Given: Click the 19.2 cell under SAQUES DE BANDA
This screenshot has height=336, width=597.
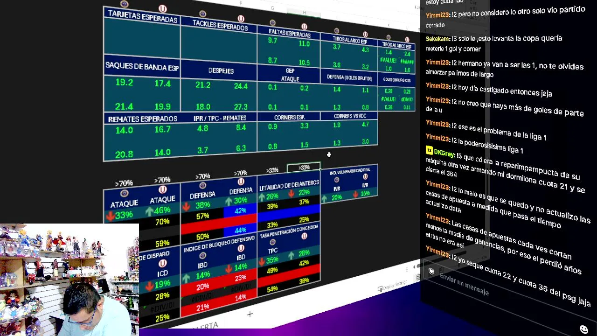Looking at the screenshot, I should (124, 82).
